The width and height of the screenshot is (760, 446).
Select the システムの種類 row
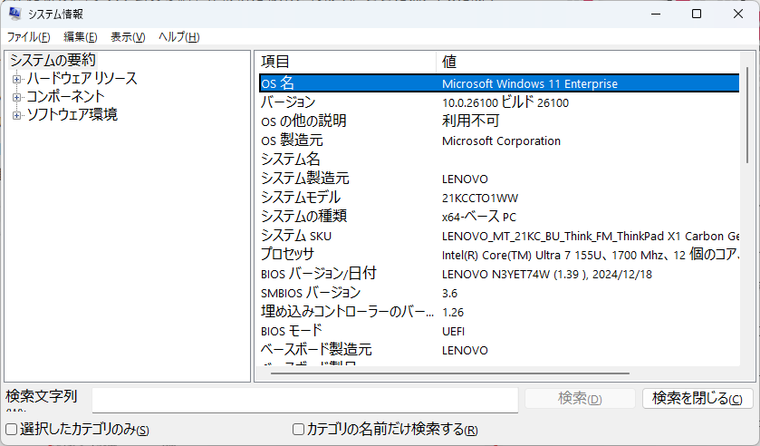pos(499,216)
